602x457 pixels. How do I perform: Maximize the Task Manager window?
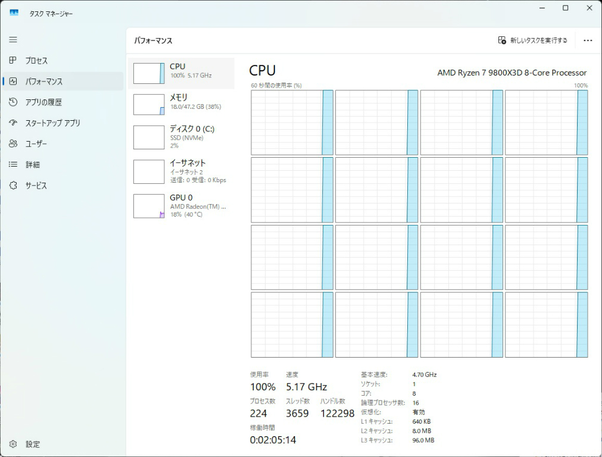click(x=565, y=8)
